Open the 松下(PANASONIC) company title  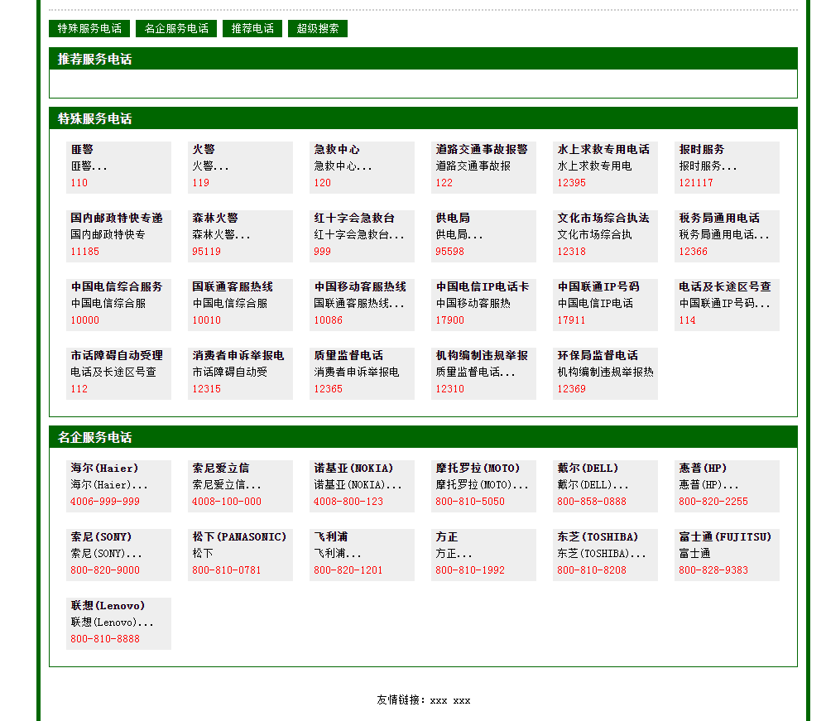[239, 537]
